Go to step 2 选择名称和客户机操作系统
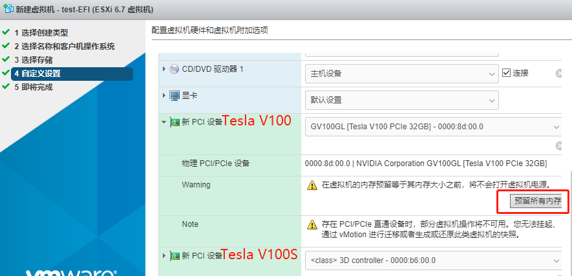Viewport: 572px width, 276px height. 65,47
